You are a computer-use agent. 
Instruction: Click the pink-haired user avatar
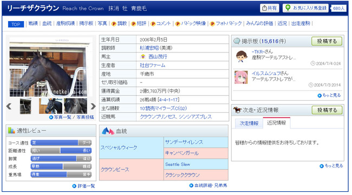[x=241, y=77]
